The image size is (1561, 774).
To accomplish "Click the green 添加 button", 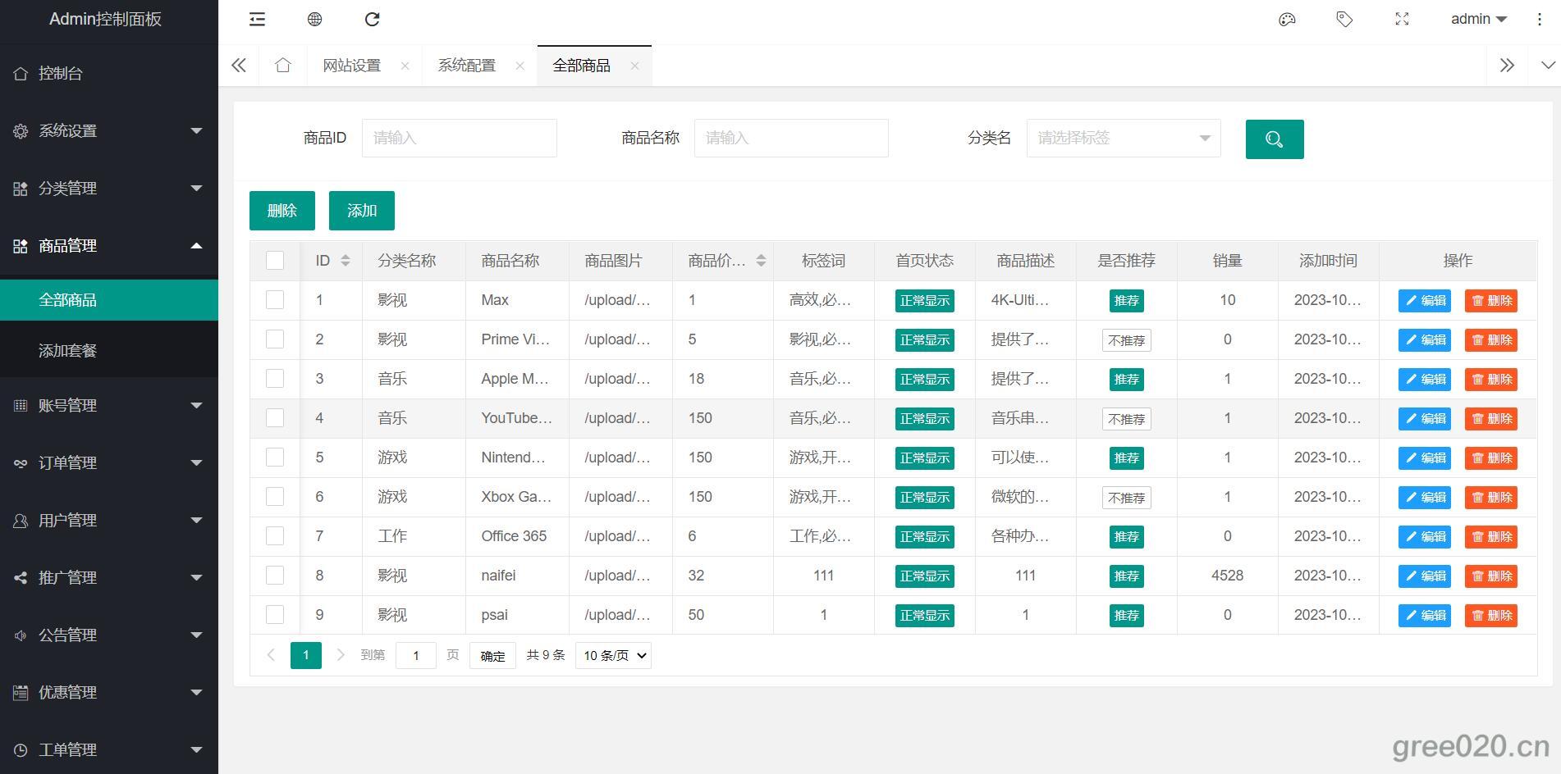I will [361, 211].
